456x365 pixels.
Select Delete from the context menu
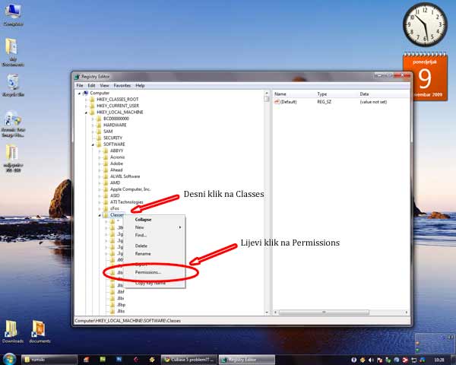click(x=141, y=246)
